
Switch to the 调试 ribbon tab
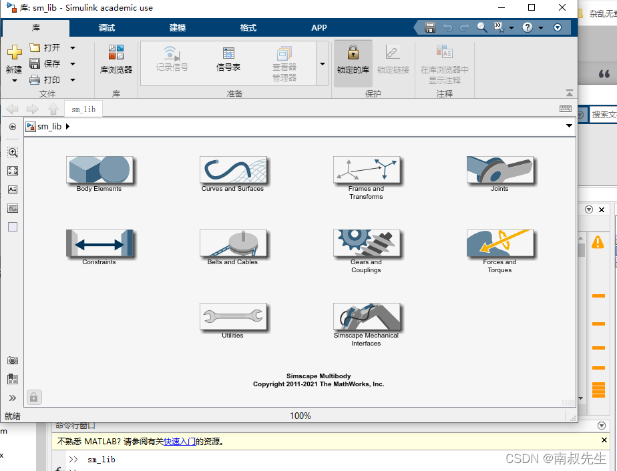107,28
